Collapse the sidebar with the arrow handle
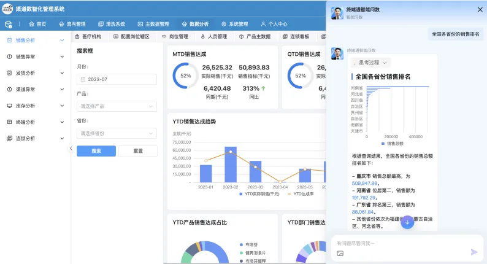 click(x=71, y=149)
